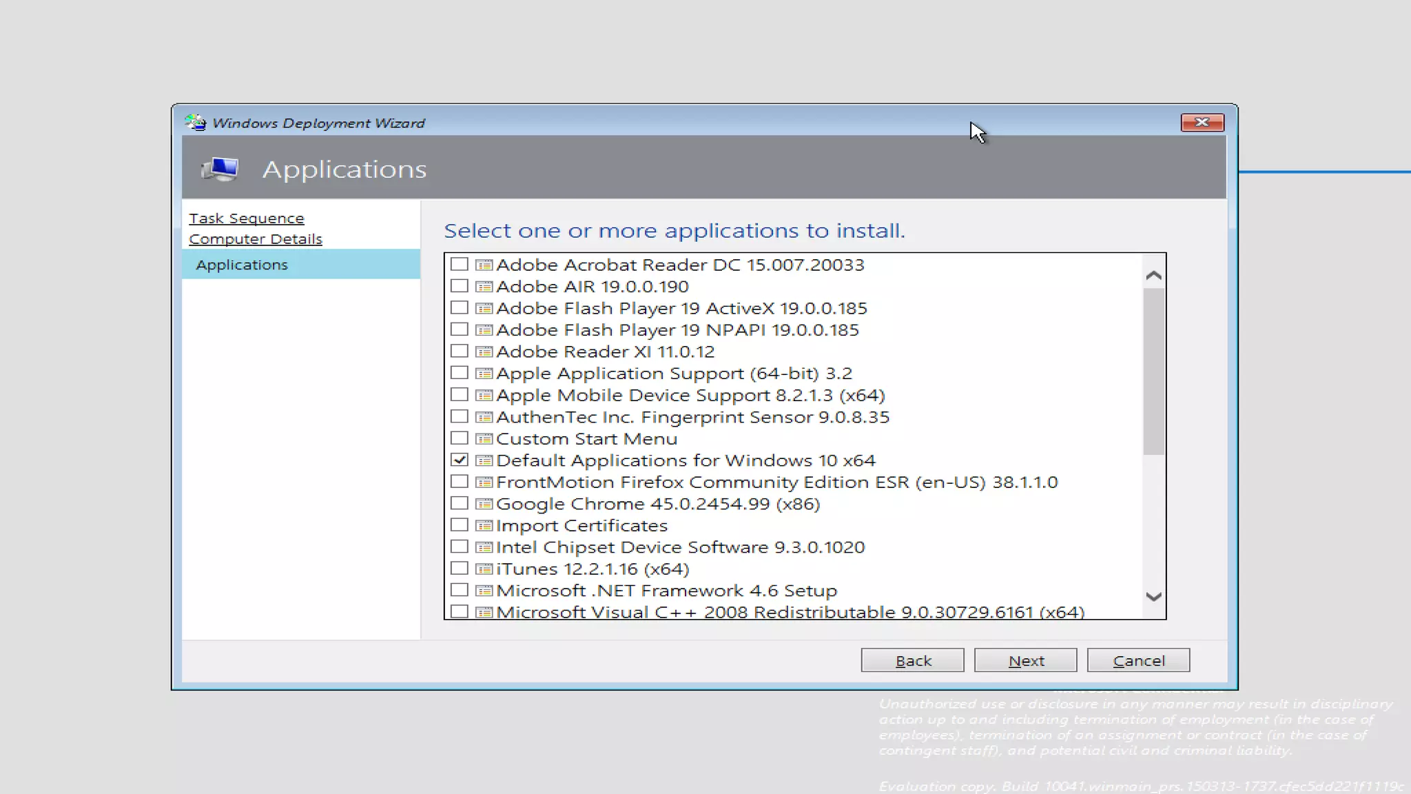Select 'Intel Chipset Device Software 9.3.0.1020' text

tap(680, 547)
